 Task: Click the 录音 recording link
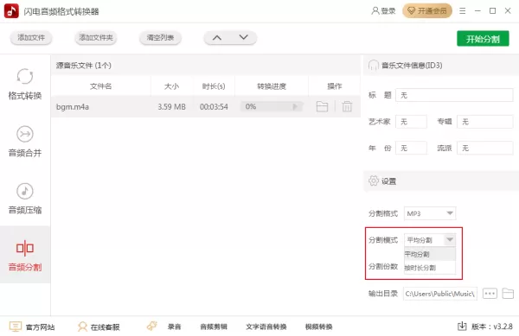[174, 326]
